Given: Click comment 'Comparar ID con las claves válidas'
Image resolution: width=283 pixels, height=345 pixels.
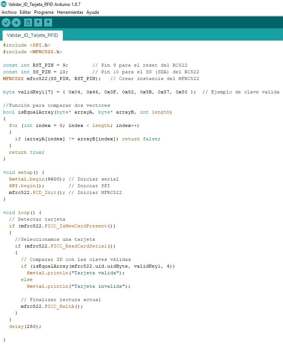Looking at the screenshot, I should tap(76, 260).
